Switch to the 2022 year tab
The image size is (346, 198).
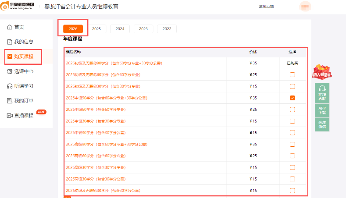(167, 28)
